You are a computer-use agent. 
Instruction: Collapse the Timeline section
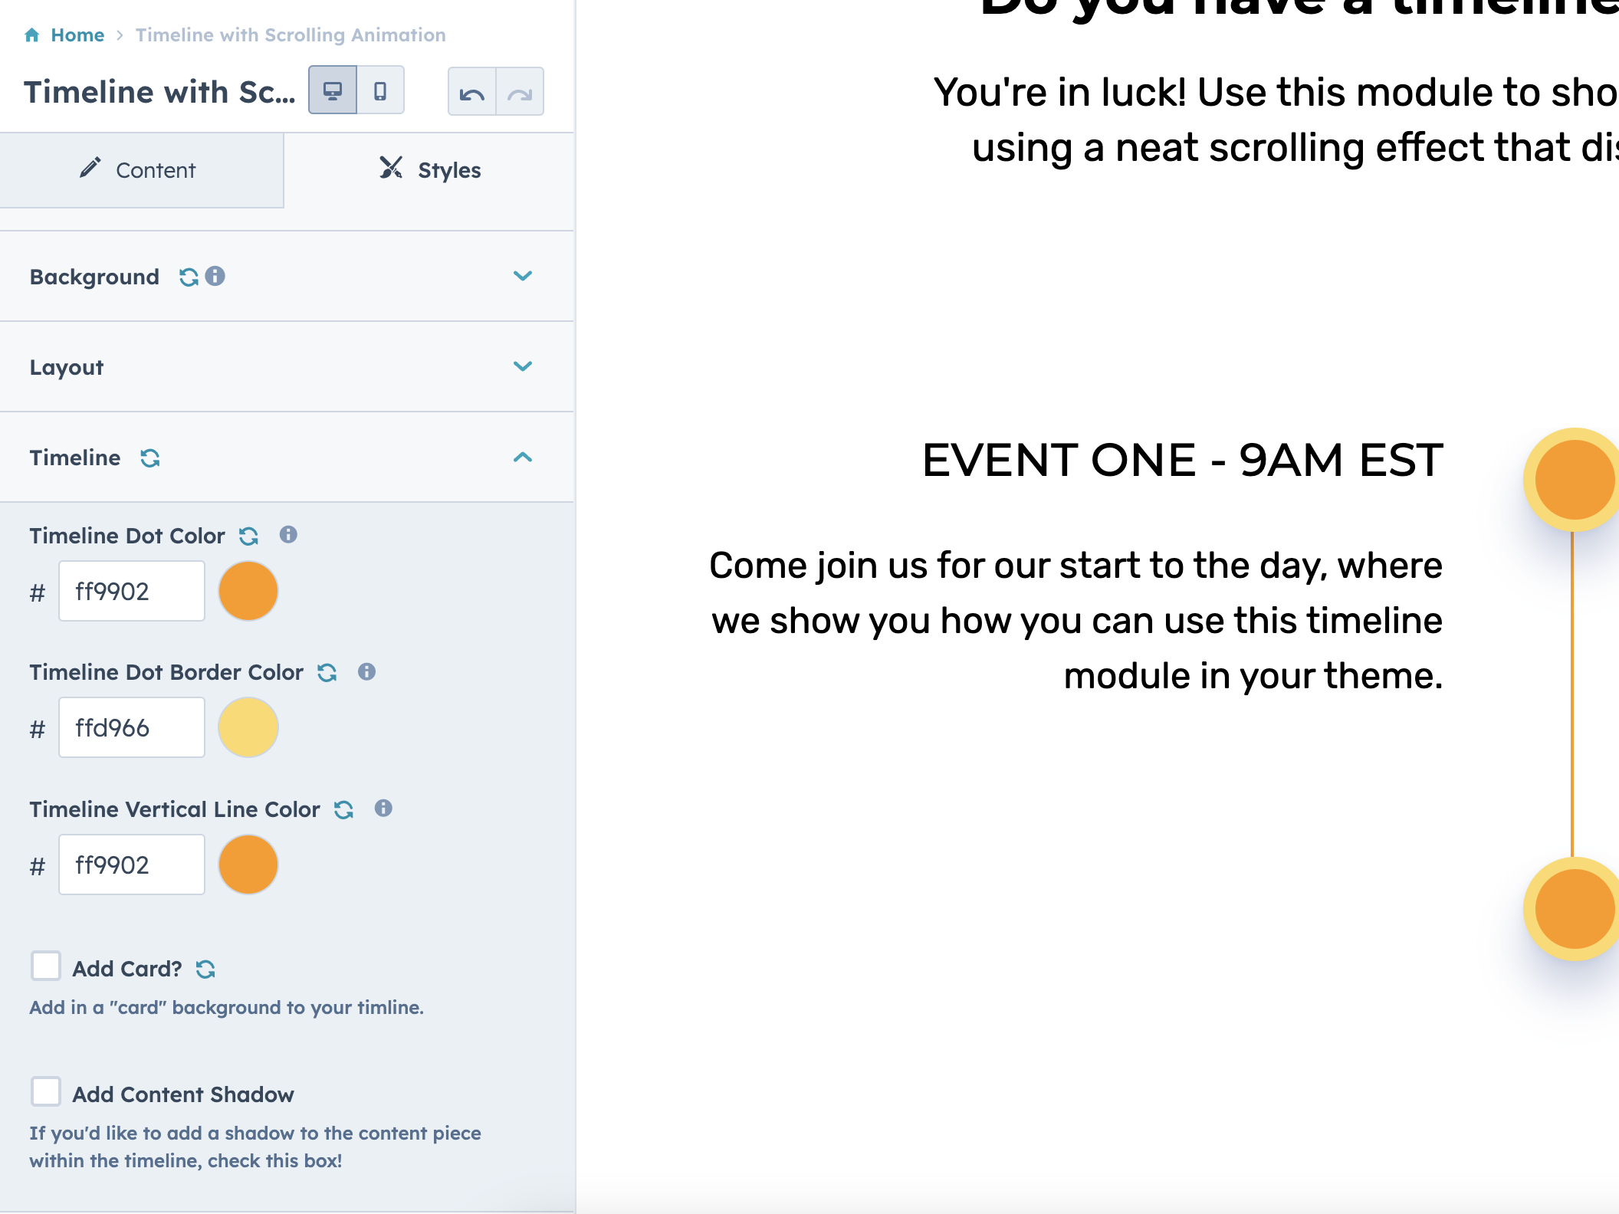coord(524,458)
